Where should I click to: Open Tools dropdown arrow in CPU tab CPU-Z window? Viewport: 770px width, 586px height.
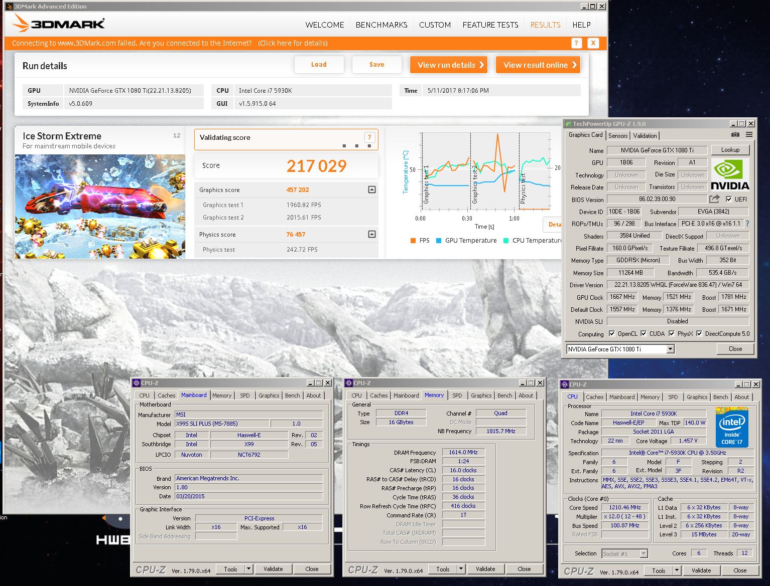677,570
